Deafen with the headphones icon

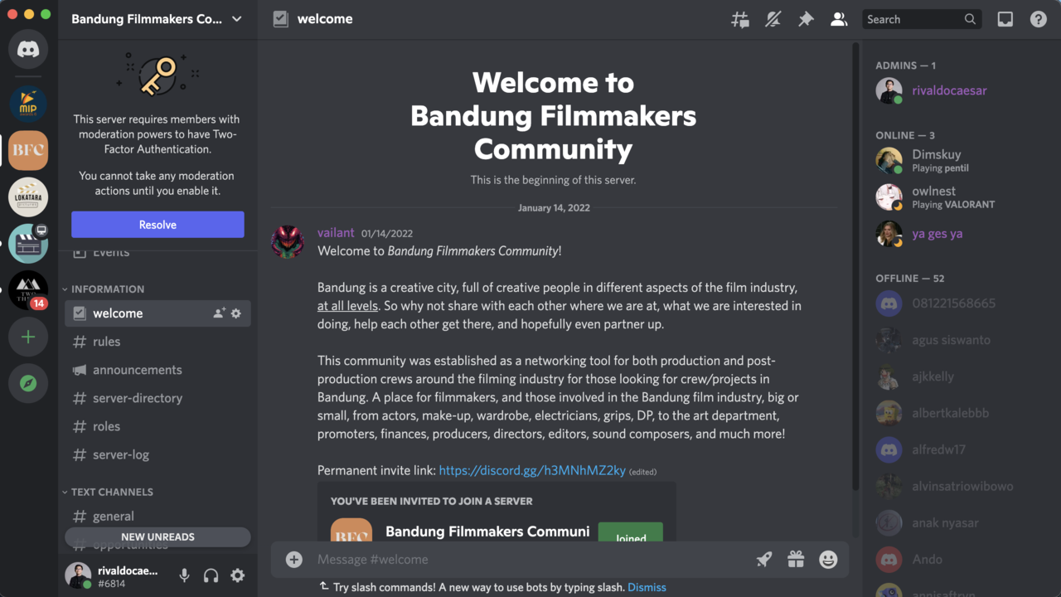(x=211, y=575)
